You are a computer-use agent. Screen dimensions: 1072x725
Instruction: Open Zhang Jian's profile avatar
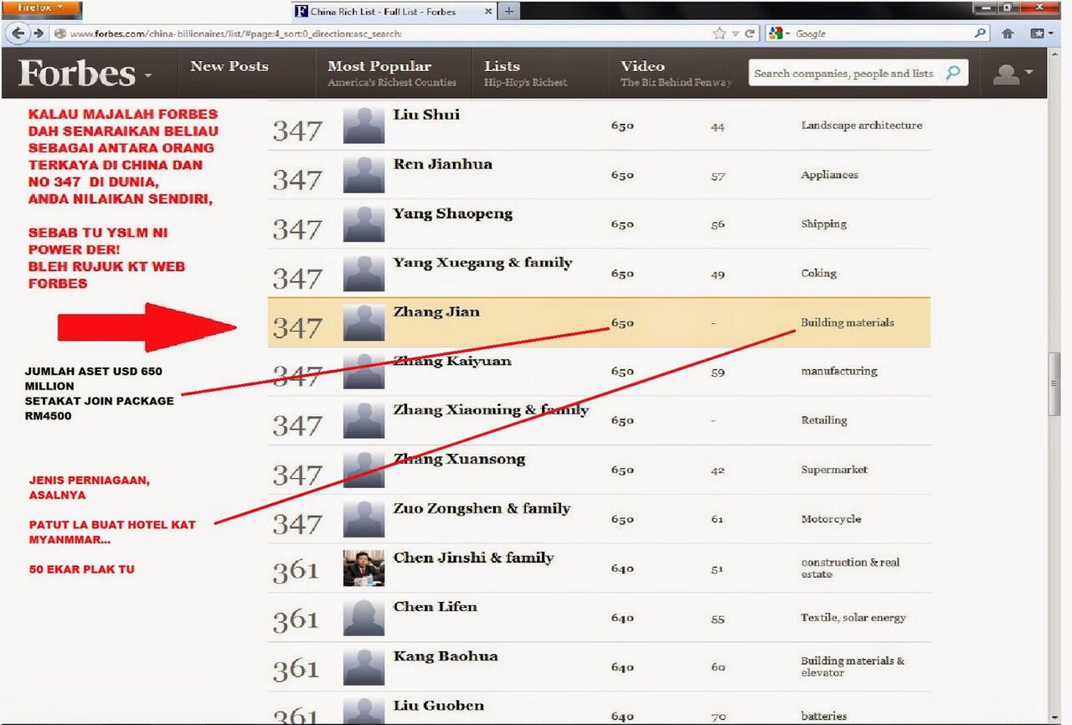pos(364,322)
